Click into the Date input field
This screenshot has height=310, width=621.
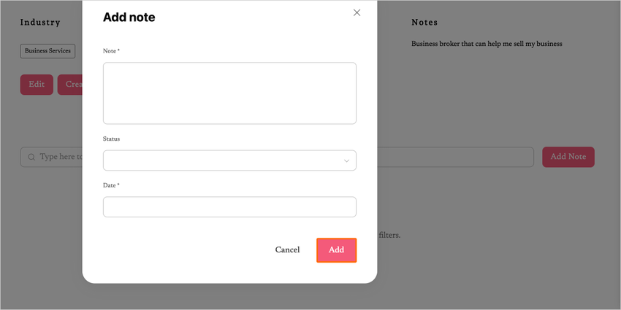[229, 207]
